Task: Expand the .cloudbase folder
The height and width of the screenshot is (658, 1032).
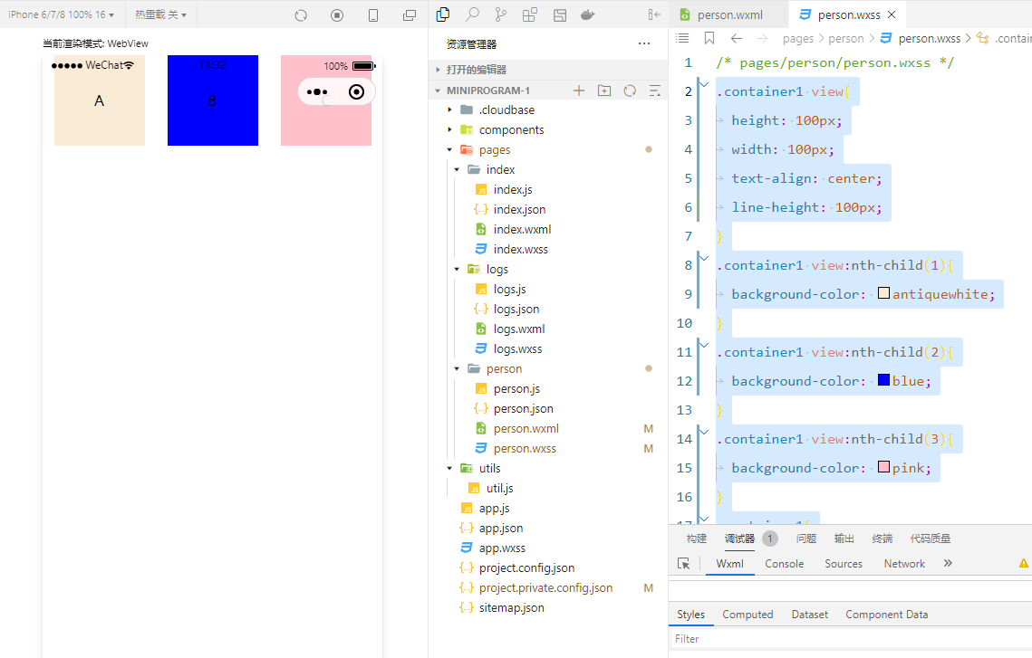Action: [450, 110]
